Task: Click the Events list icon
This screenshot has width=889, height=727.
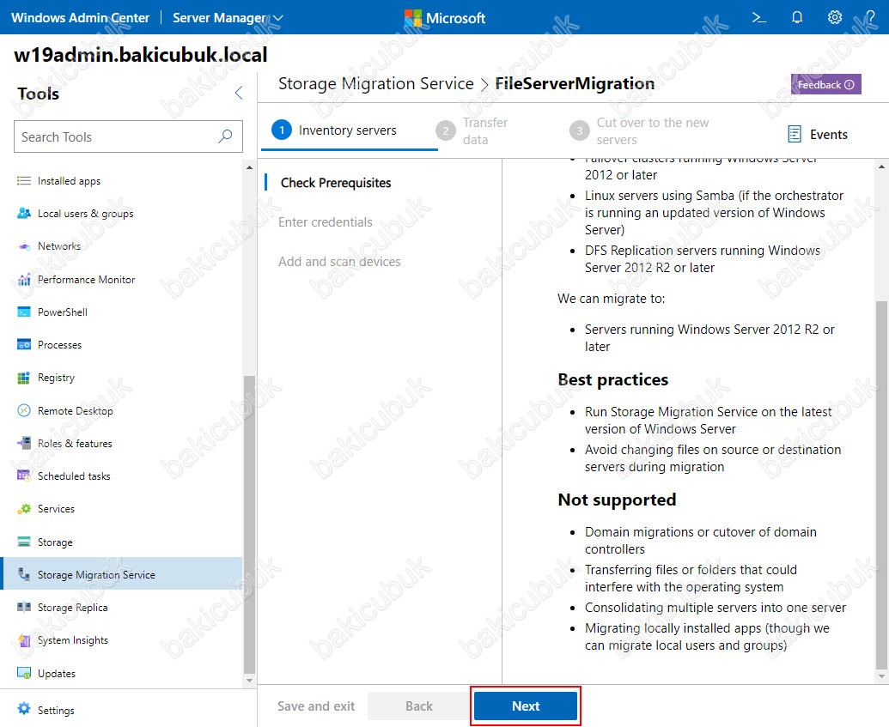Action: coord(795,134)
